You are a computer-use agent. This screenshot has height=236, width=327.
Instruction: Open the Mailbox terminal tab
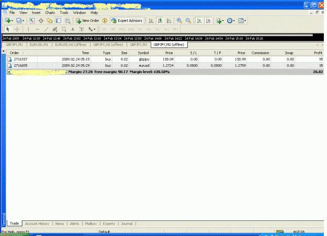click(x=91, y=223)
